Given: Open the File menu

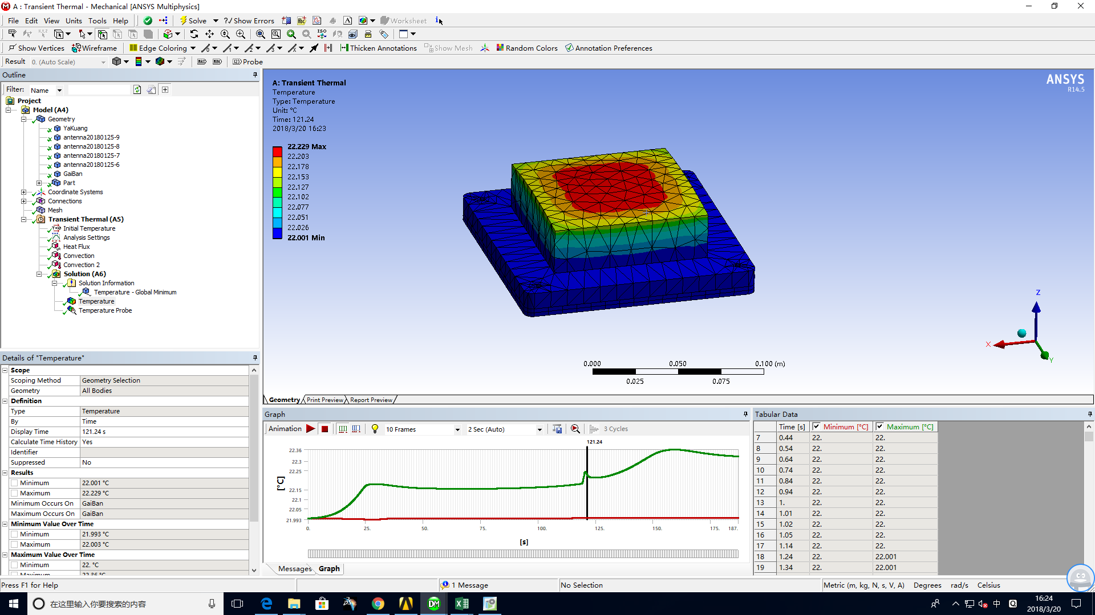Looking at the screenshot, I should pyautogui.click(x=13, y=20).
